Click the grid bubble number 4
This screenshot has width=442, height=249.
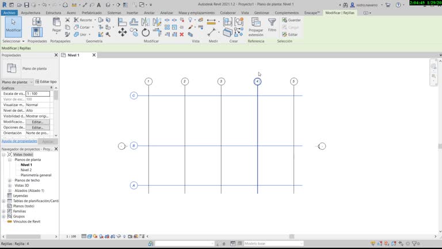(x=257, y=82)
